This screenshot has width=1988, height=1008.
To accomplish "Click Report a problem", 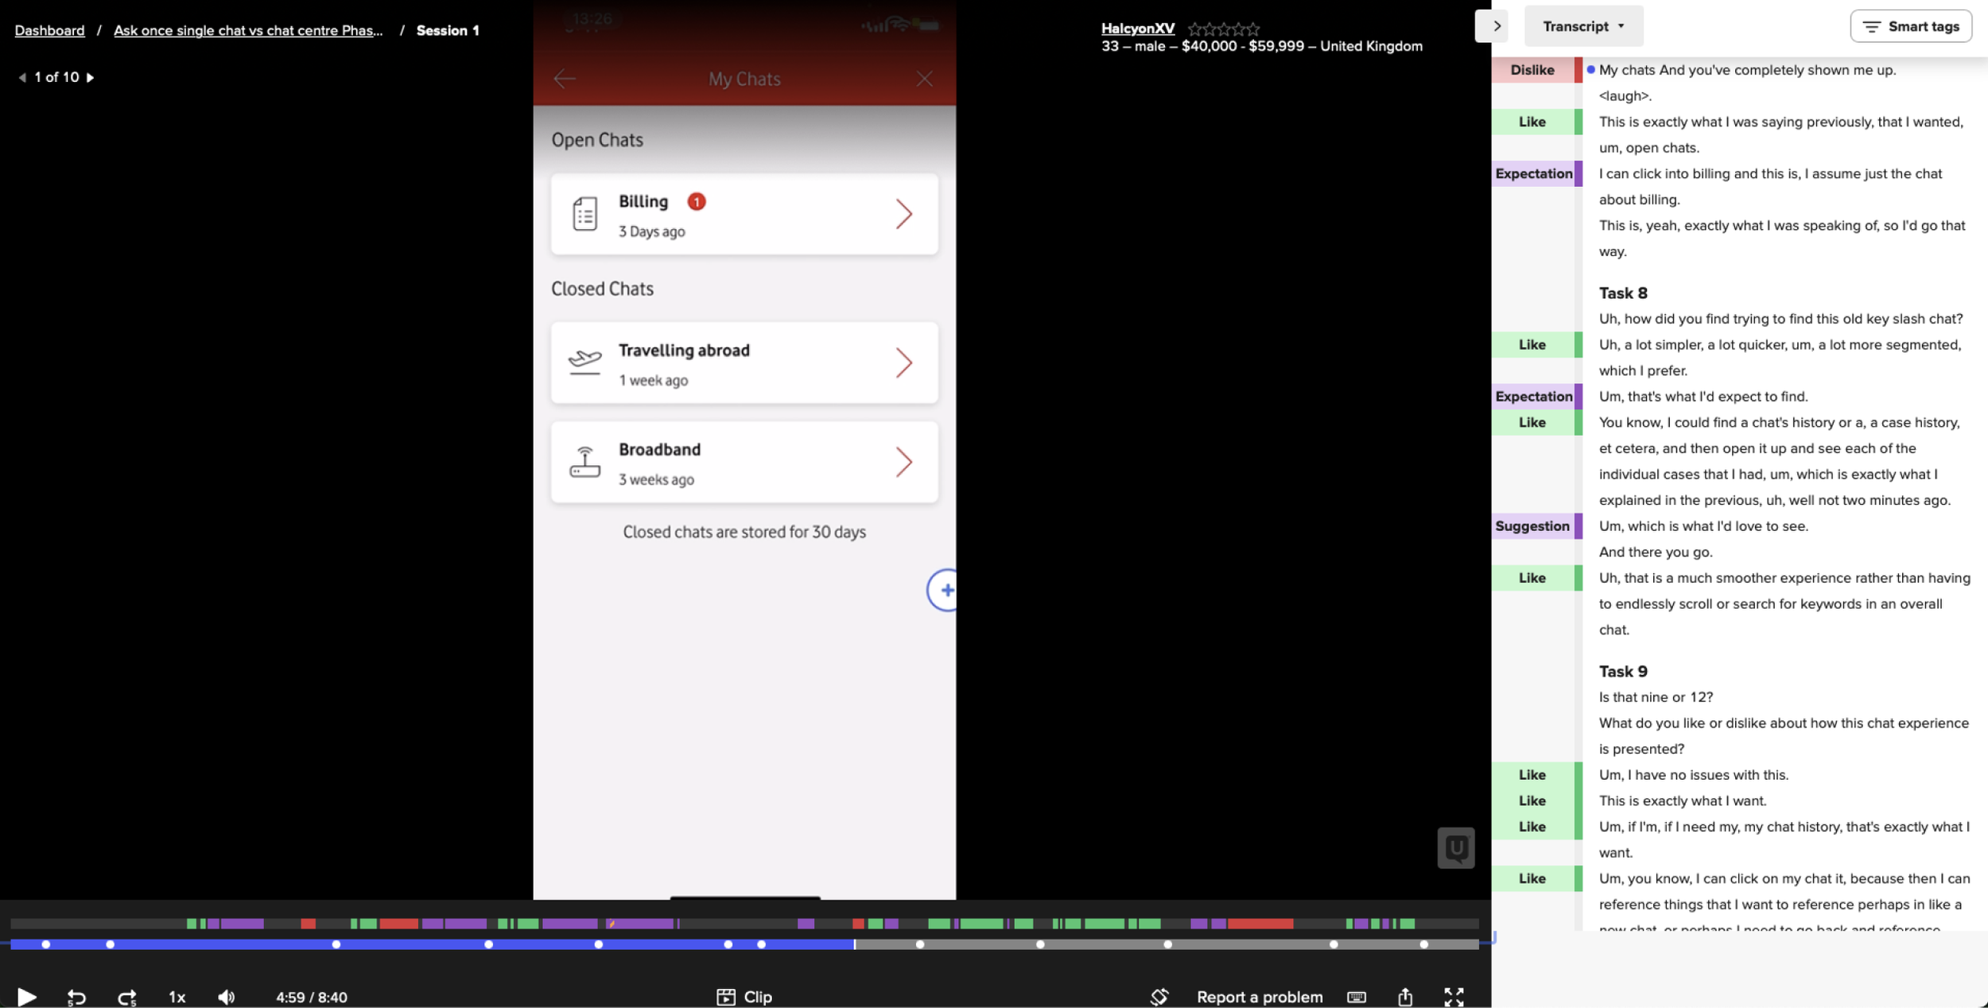I will click(1260, 997).
